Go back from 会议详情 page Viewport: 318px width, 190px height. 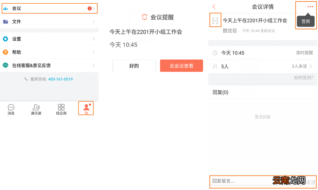[214, 7]
